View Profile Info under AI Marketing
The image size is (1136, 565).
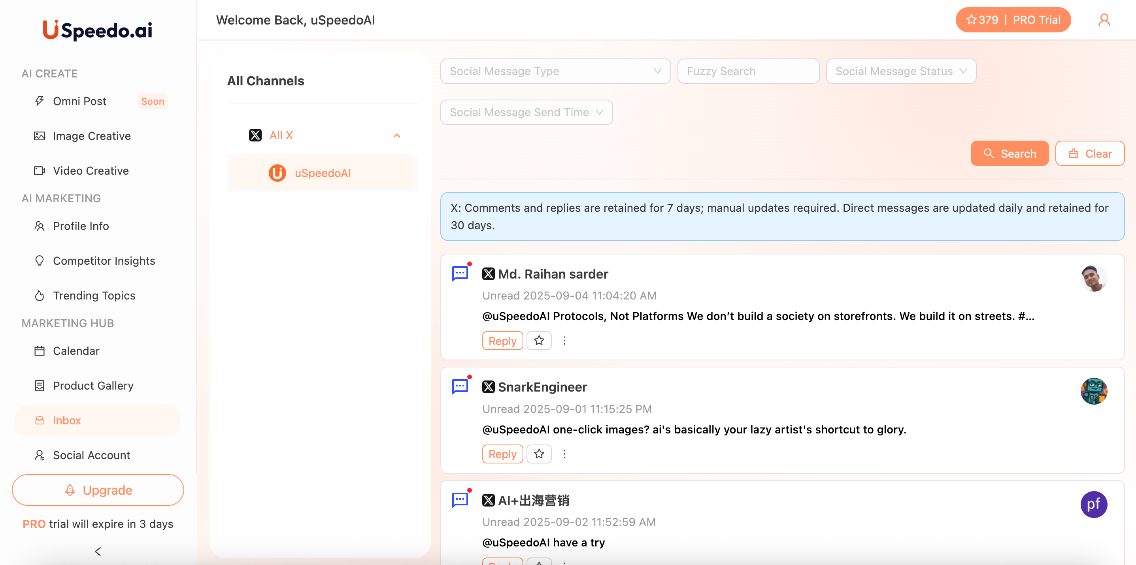(x=81, y=226)
